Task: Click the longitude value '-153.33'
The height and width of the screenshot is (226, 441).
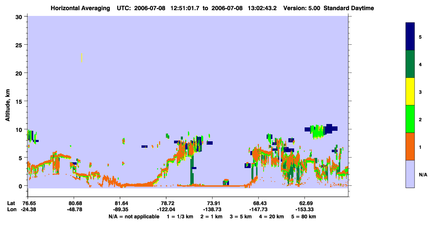Action: coord(304,209)
